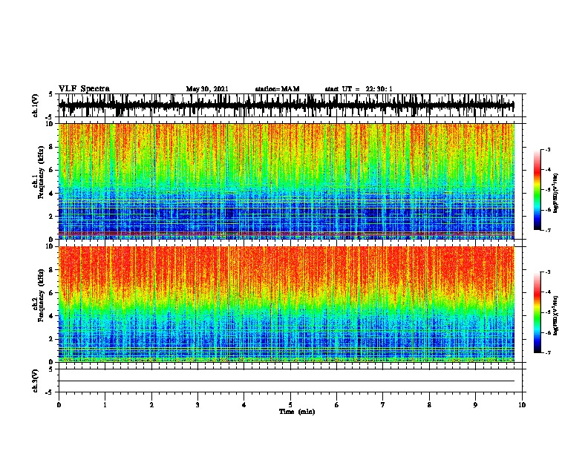This screenshot has height=454, width=588.
Task: Click inside the ch.2 spectrogram panel
Action: (x=287, y=304)
